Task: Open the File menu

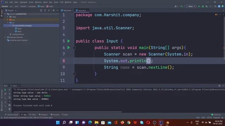Action: click(6, 2)
